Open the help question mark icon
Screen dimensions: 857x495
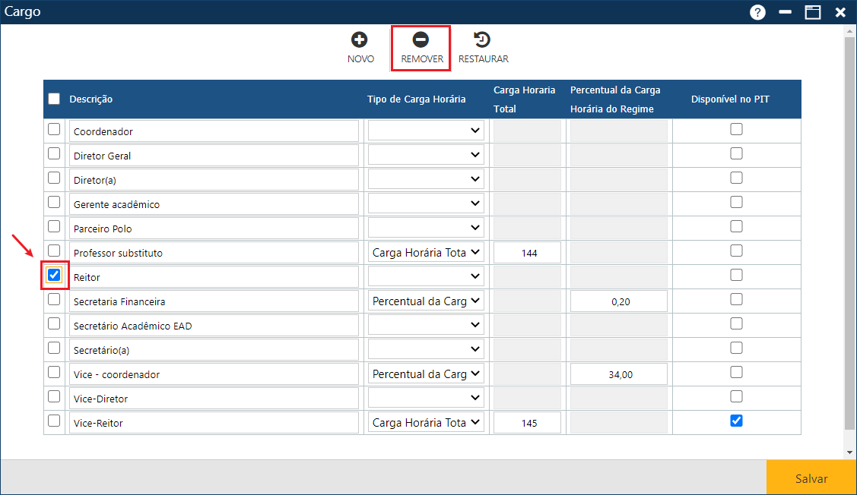757,12
